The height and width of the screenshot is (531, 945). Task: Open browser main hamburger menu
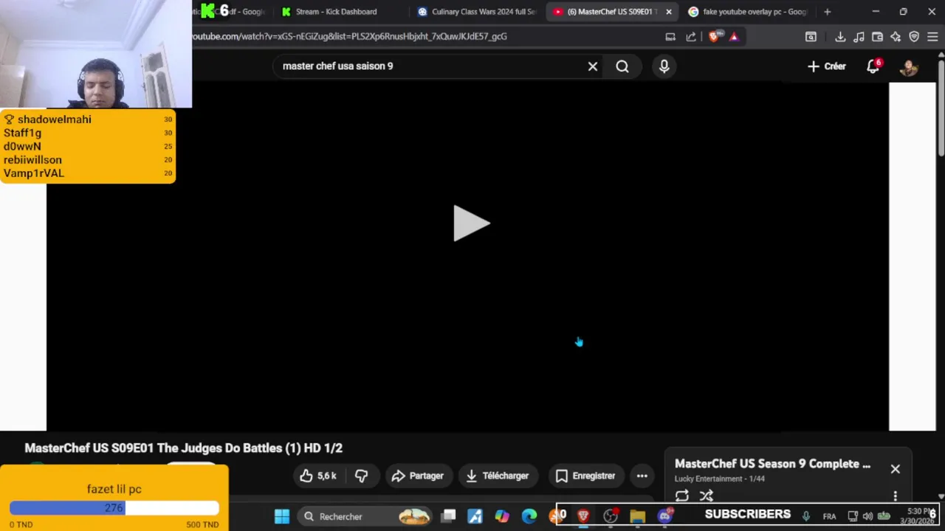tap(932, 37)
